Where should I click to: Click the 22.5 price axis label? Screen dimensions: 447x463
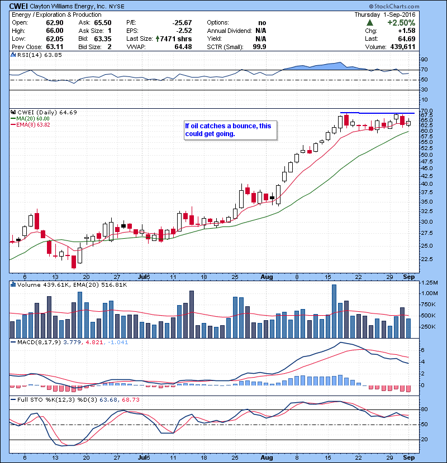pos(427,259)
